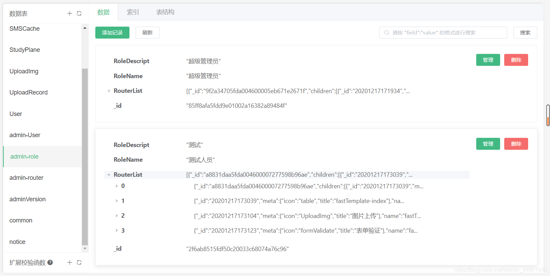This screenshot has height=276, width=550.
Task: Add a new data table with plus icon
Action: pyautogui.click(x=70, y=13)
